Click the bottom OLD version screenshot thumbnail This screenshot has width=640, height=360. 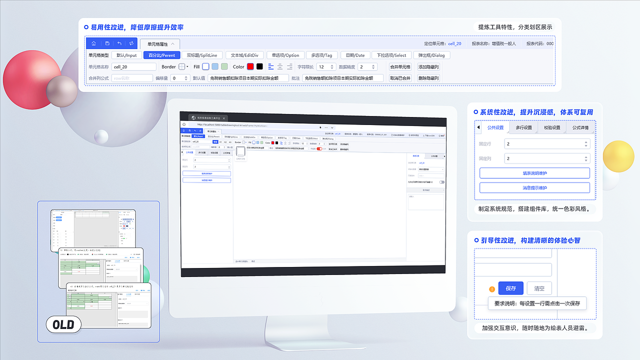coord(108,305)
